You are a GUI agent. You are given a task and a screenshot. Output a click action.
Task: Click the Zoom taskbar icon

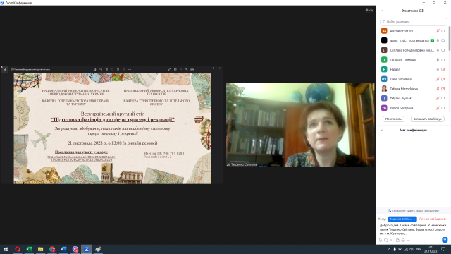pyautogui.click(x=87, y=249)
